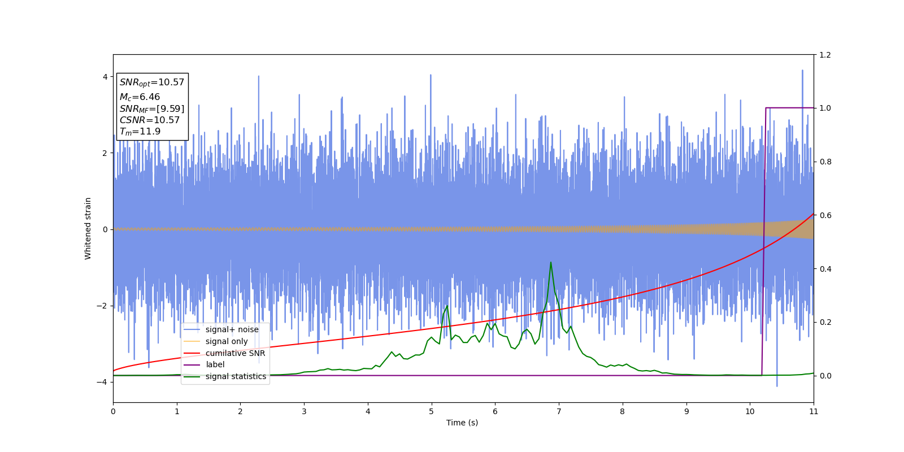This screenshot has height=452, width=904.
Task: Click the Tm=11.9 annotation line
Action: point(140,132)
